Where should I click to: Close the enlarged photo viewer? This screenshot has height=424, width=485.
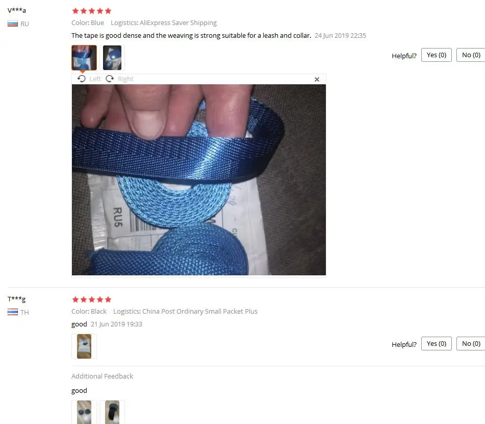point(317,79)
